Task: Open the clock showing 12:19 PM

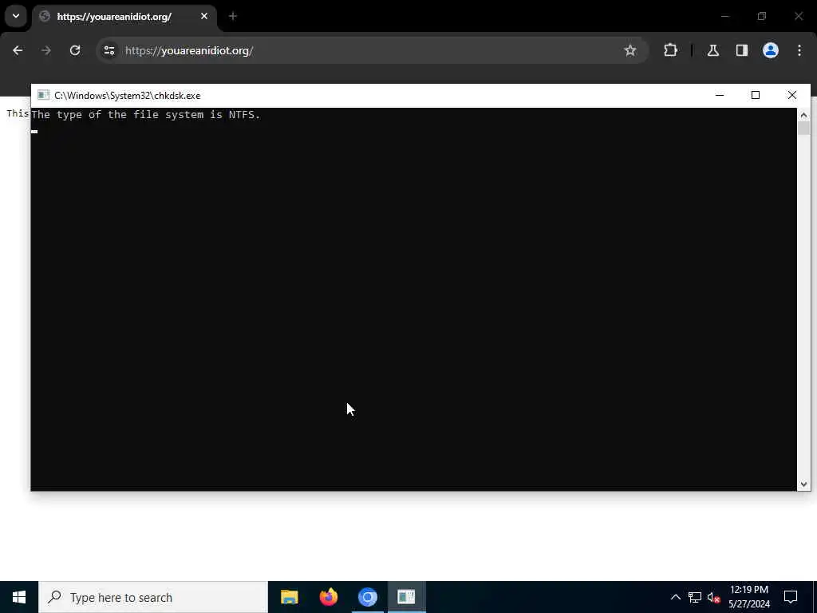Action: tap(749, 597)
